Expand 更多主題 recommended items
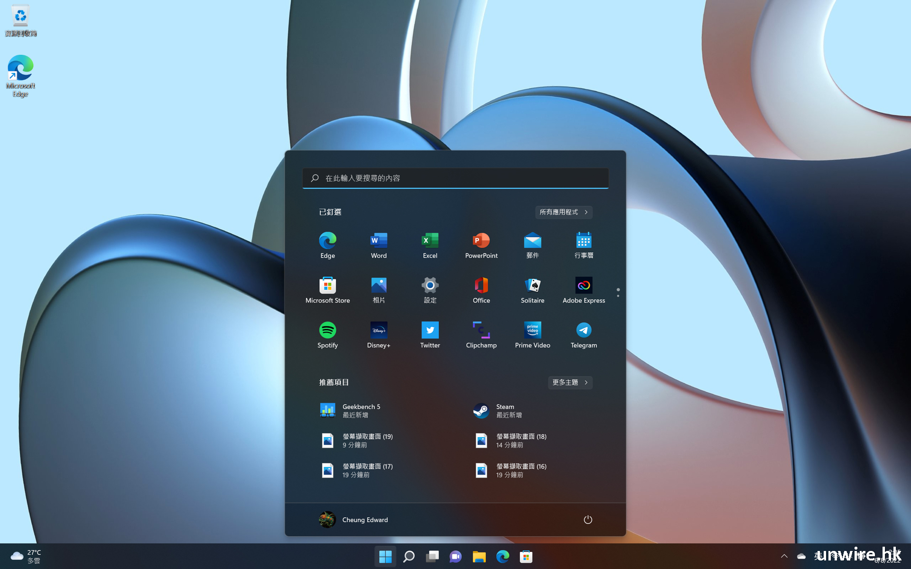The image size is (911, 569). 570,382
